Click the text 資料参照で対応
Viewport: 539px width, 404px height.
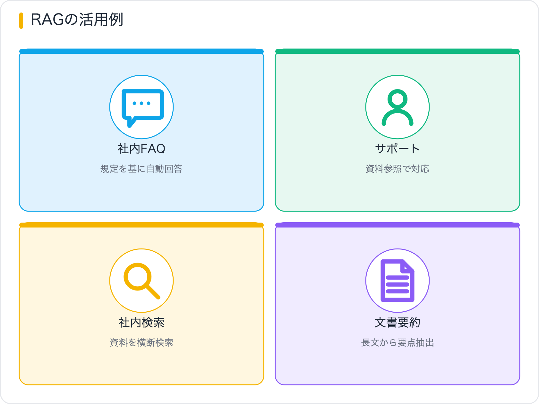[x=398, y=169]
